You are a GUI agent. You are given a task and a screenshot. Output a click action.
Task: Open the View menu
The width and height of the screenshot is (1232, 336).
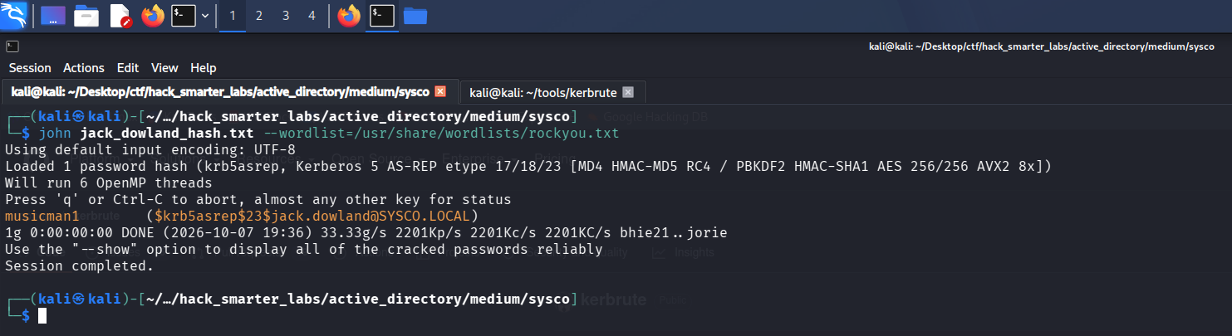pos(164,68)
